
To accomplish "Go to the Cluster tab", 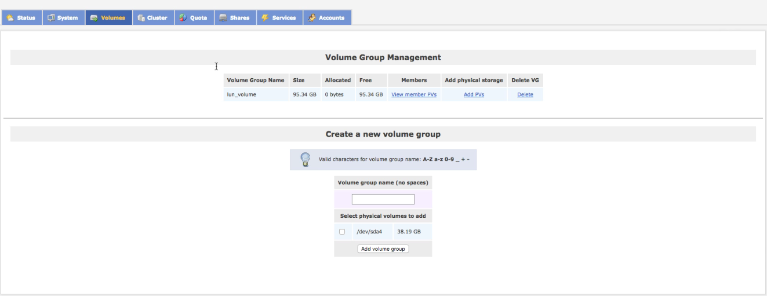I will [x=153, y=18].
